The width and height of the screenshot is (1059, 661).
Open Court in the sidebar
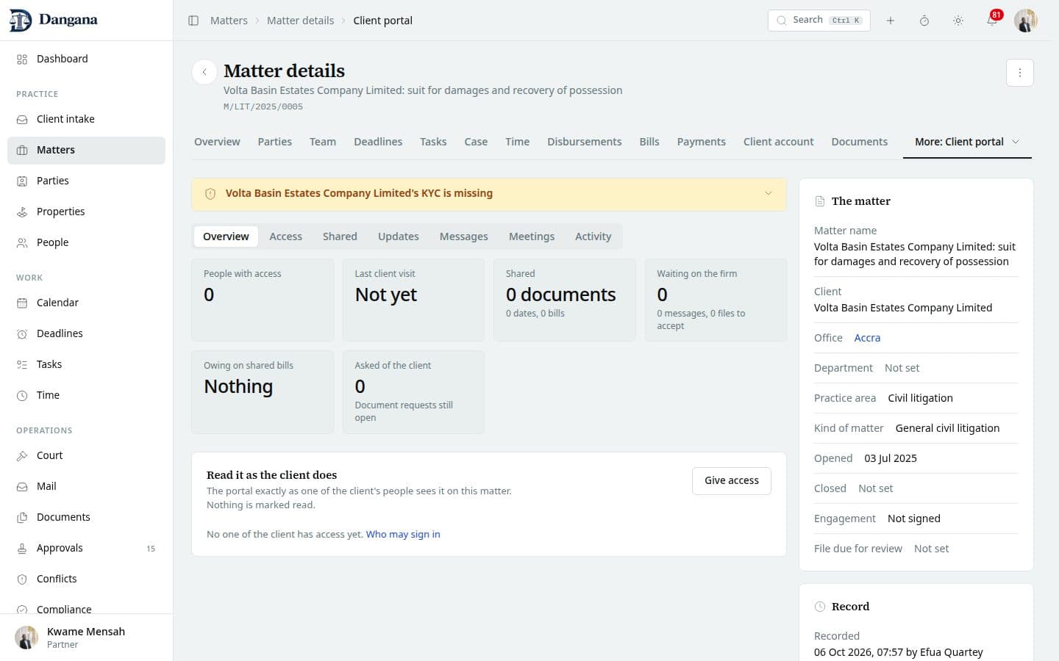pyautogui.click(x=86, y=455)
